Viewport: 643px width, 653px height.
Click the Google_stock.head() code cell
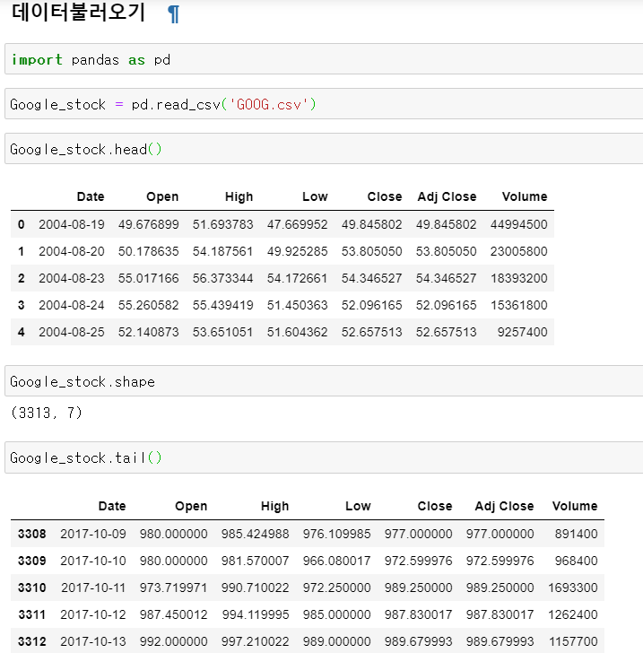point(324,149)
